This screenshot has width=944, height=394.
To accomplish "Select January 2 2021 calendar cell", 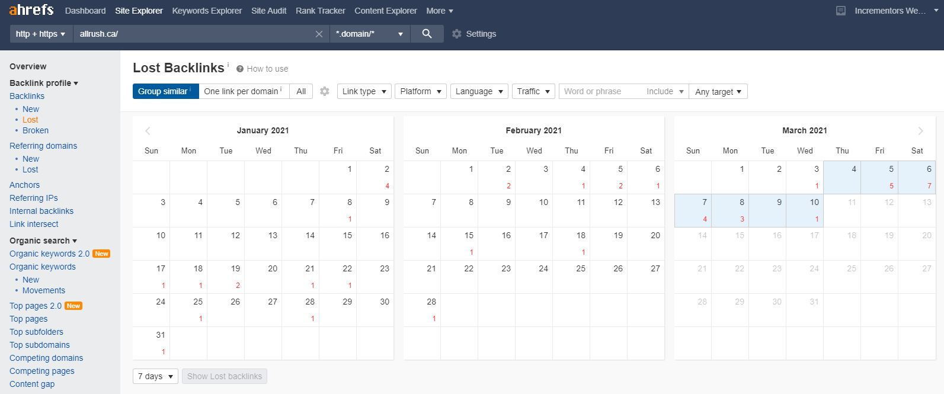I will [x=375, y=177].
